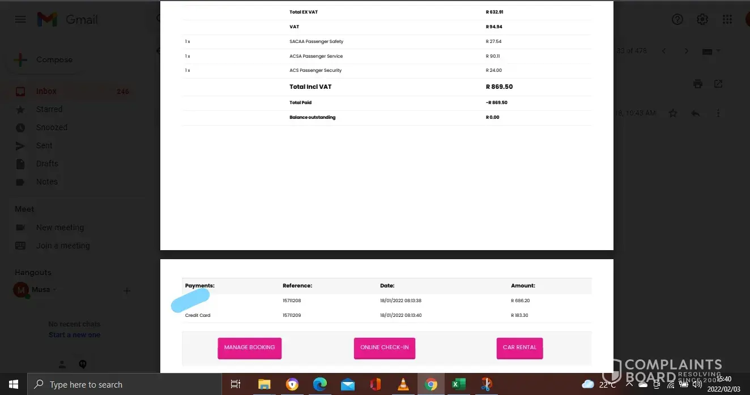This screenshot has height=395, width=750.
Task: Open the Gmail main menu hamburger
Action: pos(20,19)
